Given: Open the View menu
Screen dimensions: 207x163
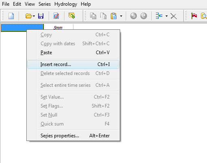Looking at the screenshot, I should tap(30, 4).
